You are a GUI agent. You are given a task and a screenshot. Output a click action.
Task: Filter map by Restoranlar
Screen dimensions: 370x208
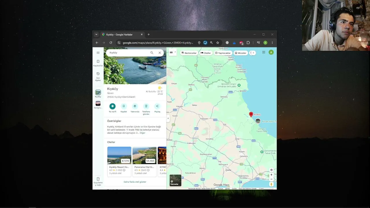[189, 53]
